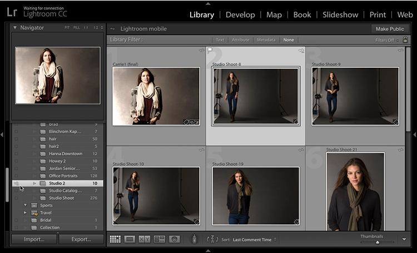Click the Library Filter lock icon
The width and height of the screenshot is (417, 253).
[x=405, y=40]
